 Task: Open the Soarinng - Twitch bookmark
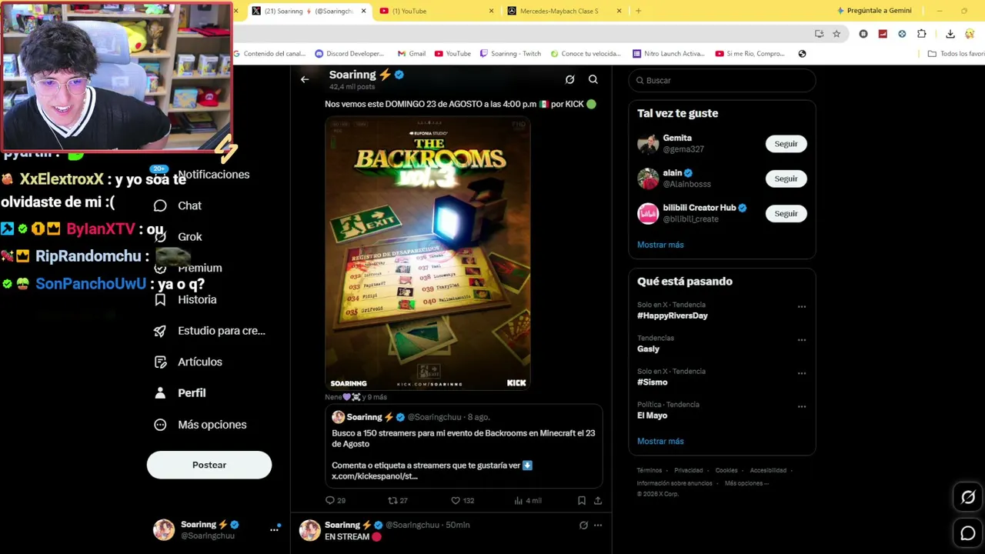(x=509, y=54)
